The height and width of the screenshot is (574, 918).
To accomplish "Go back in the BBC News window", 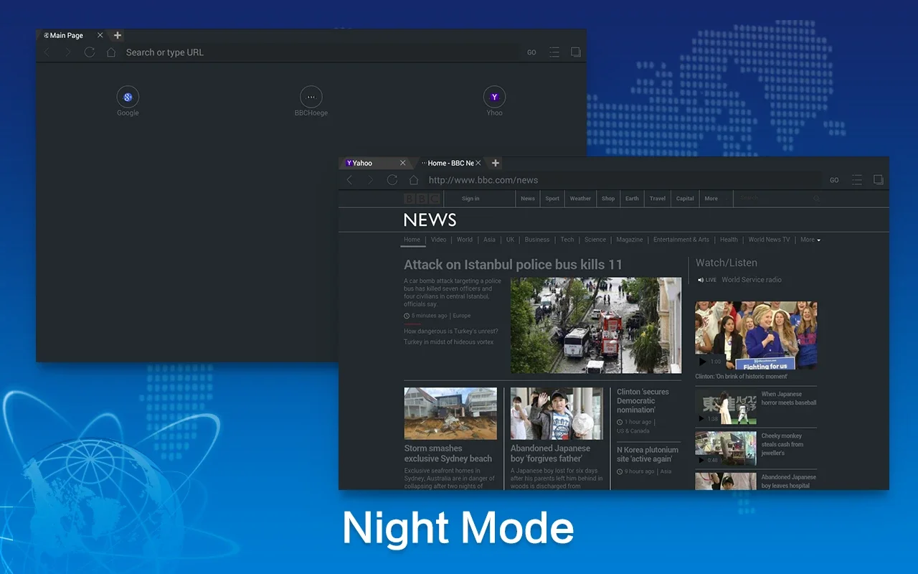I will click(x=350, y=180).
